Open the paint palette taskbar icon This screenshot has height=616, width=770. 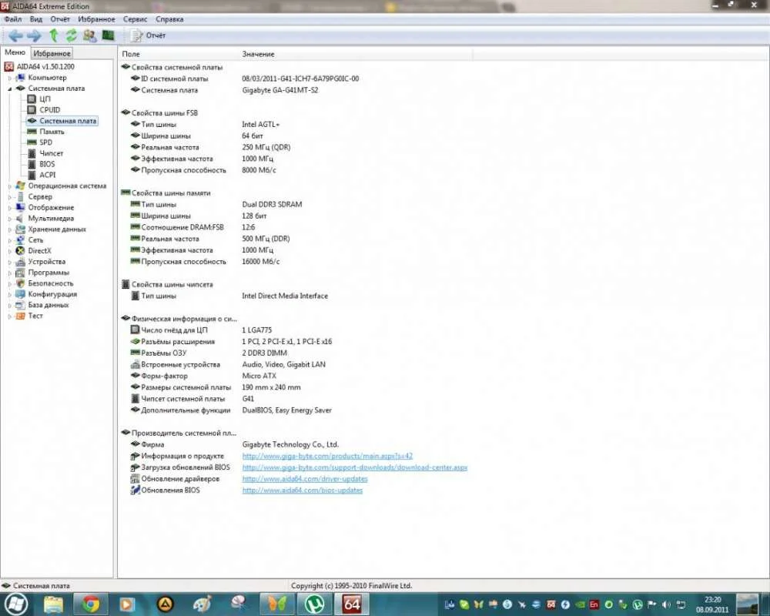(x=202, y=604)
